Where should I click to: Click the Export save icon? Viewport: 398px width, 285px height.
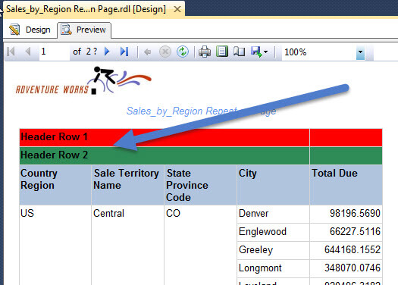(256, 52)
